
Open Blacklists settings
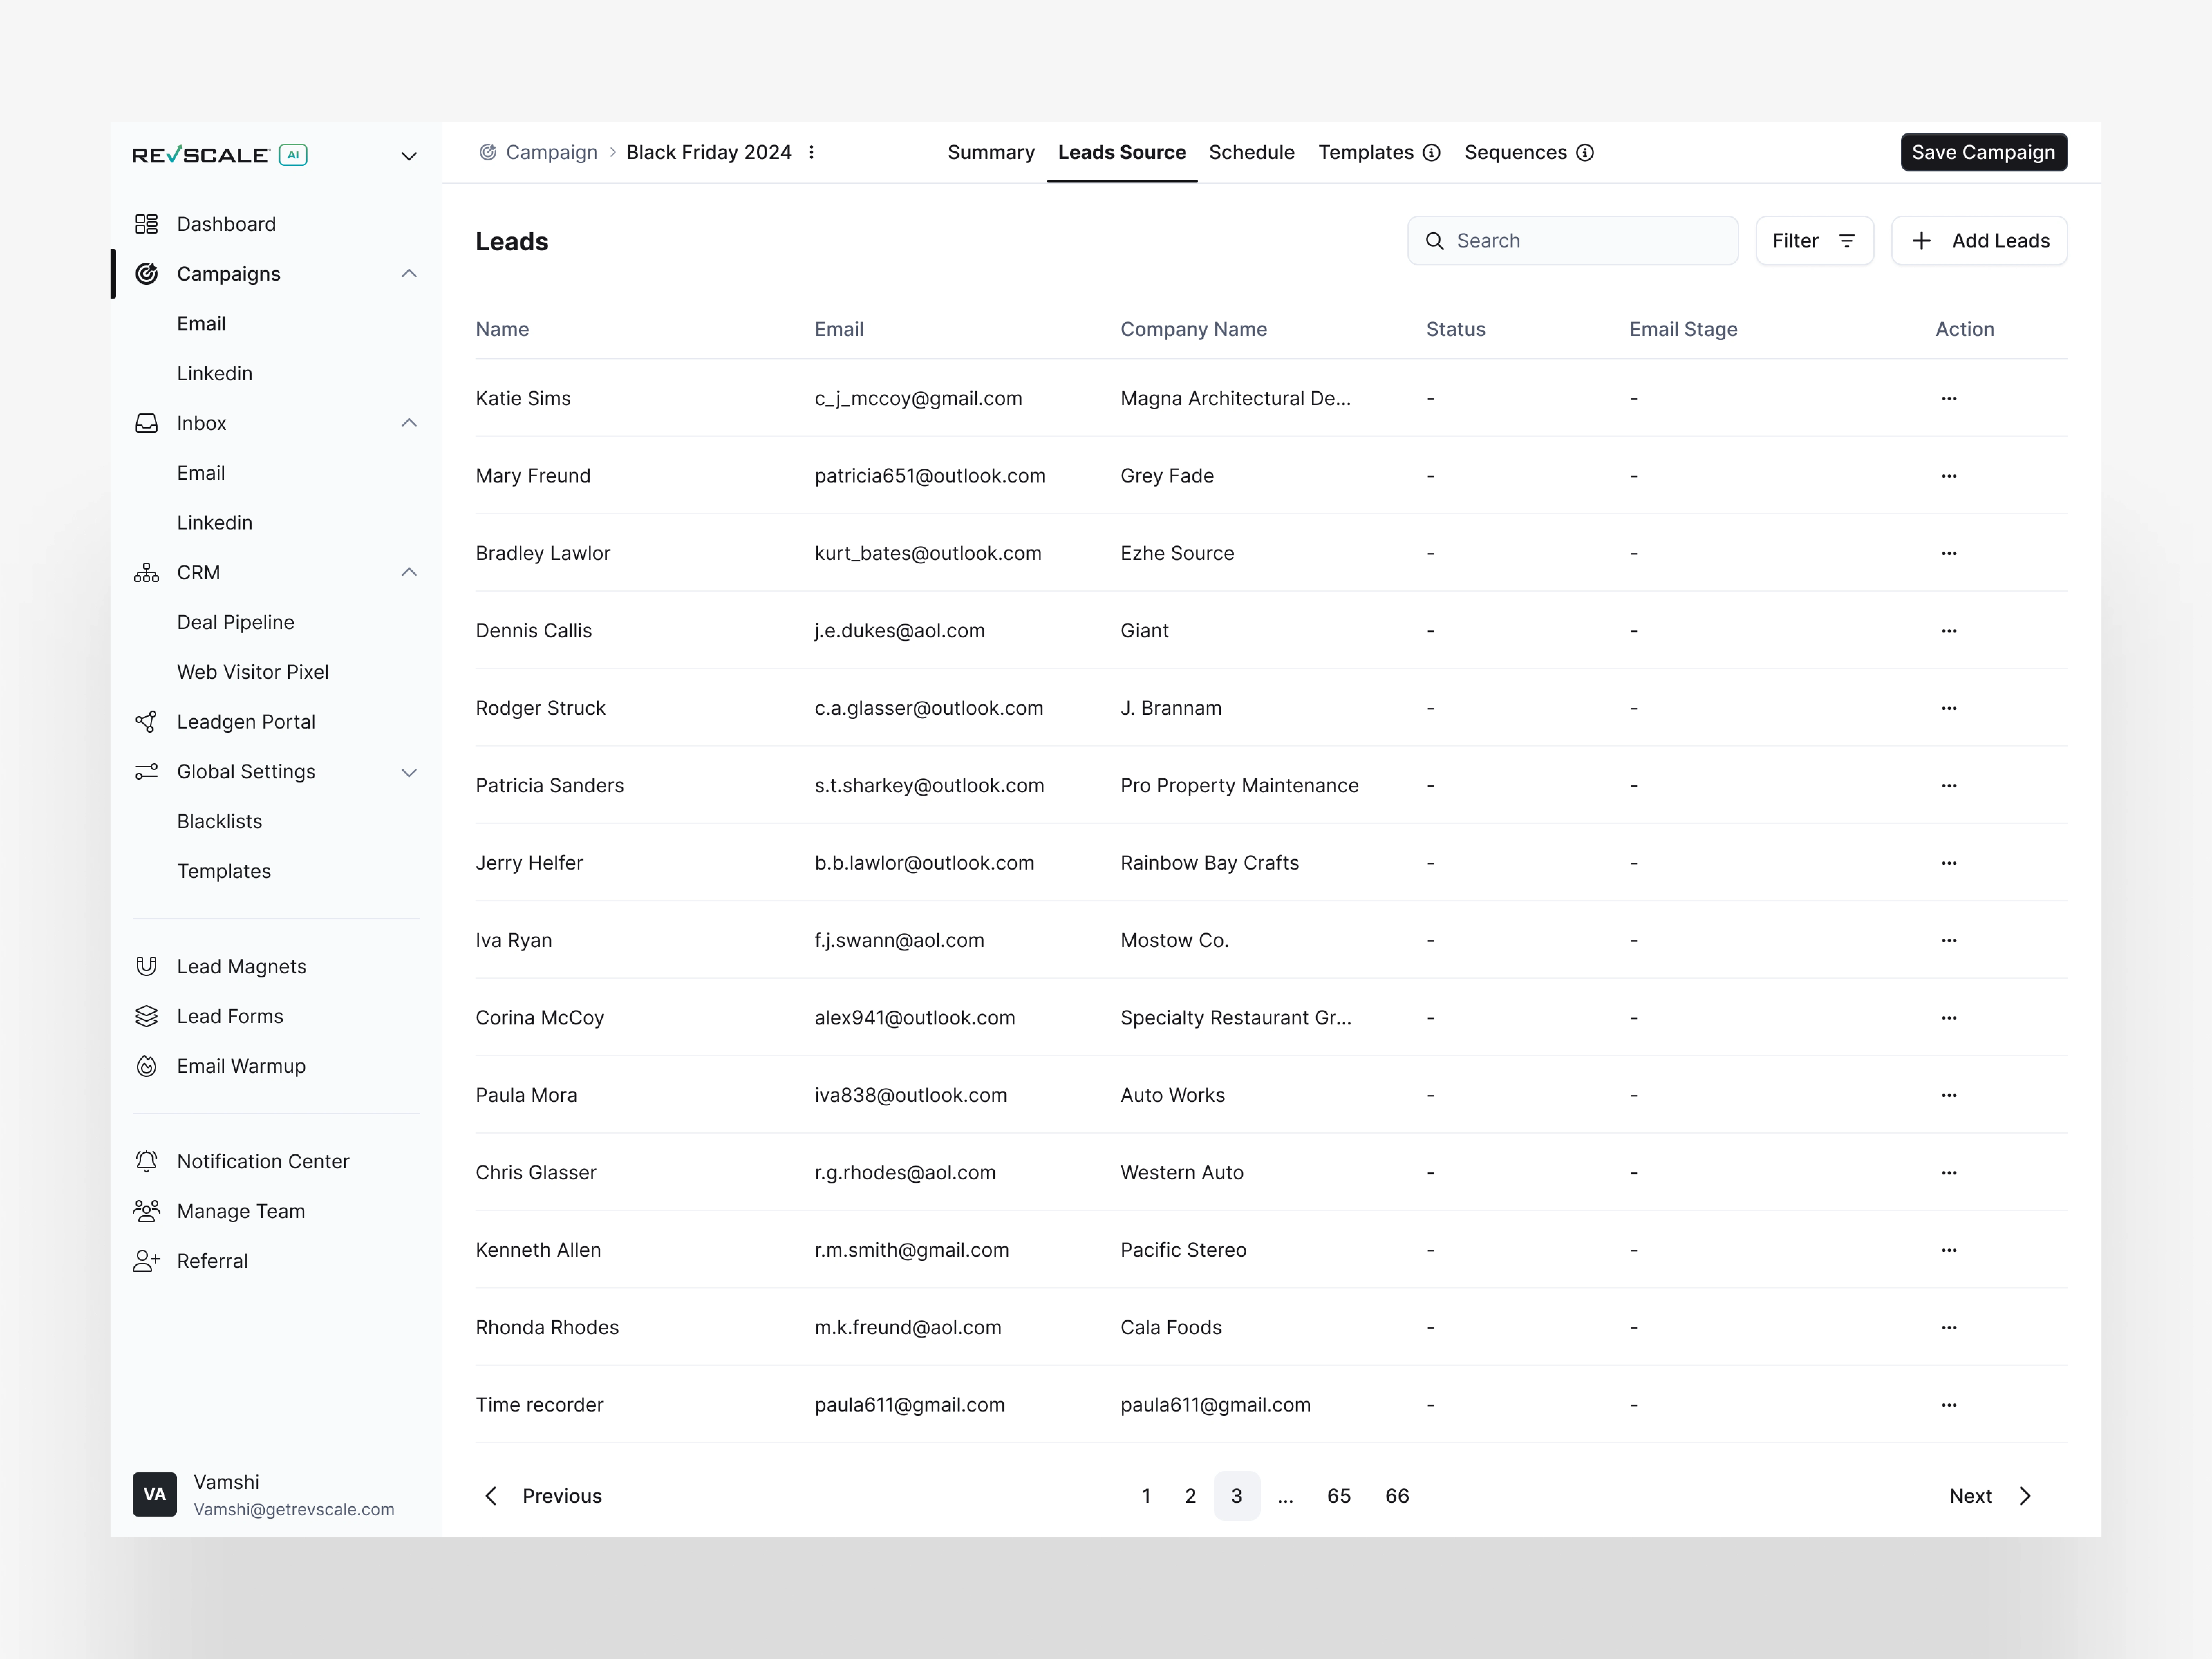(220, 822)
